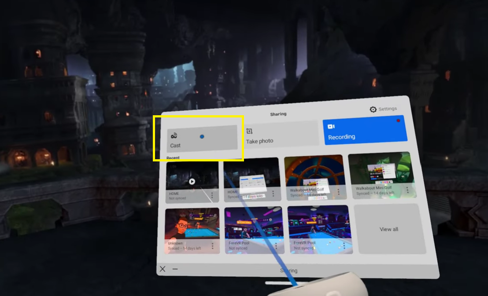Viewport: 488px width, 296px height.
Task: Minimize the Sharing panel
Action: 175,269
